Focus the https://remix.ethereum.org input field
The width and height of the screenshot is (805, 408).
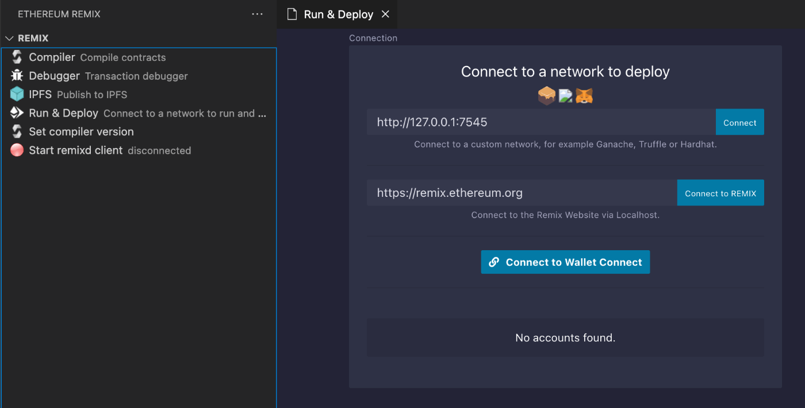point(522,193)
